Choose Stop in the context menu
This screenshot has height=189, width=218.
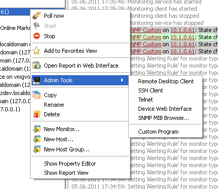[80, 36]
